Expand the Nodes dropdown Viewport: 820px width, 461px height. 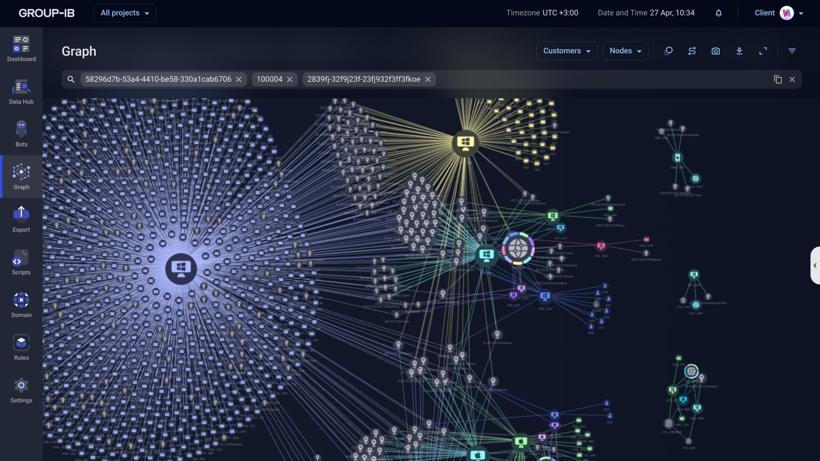[x=625, y=51]
